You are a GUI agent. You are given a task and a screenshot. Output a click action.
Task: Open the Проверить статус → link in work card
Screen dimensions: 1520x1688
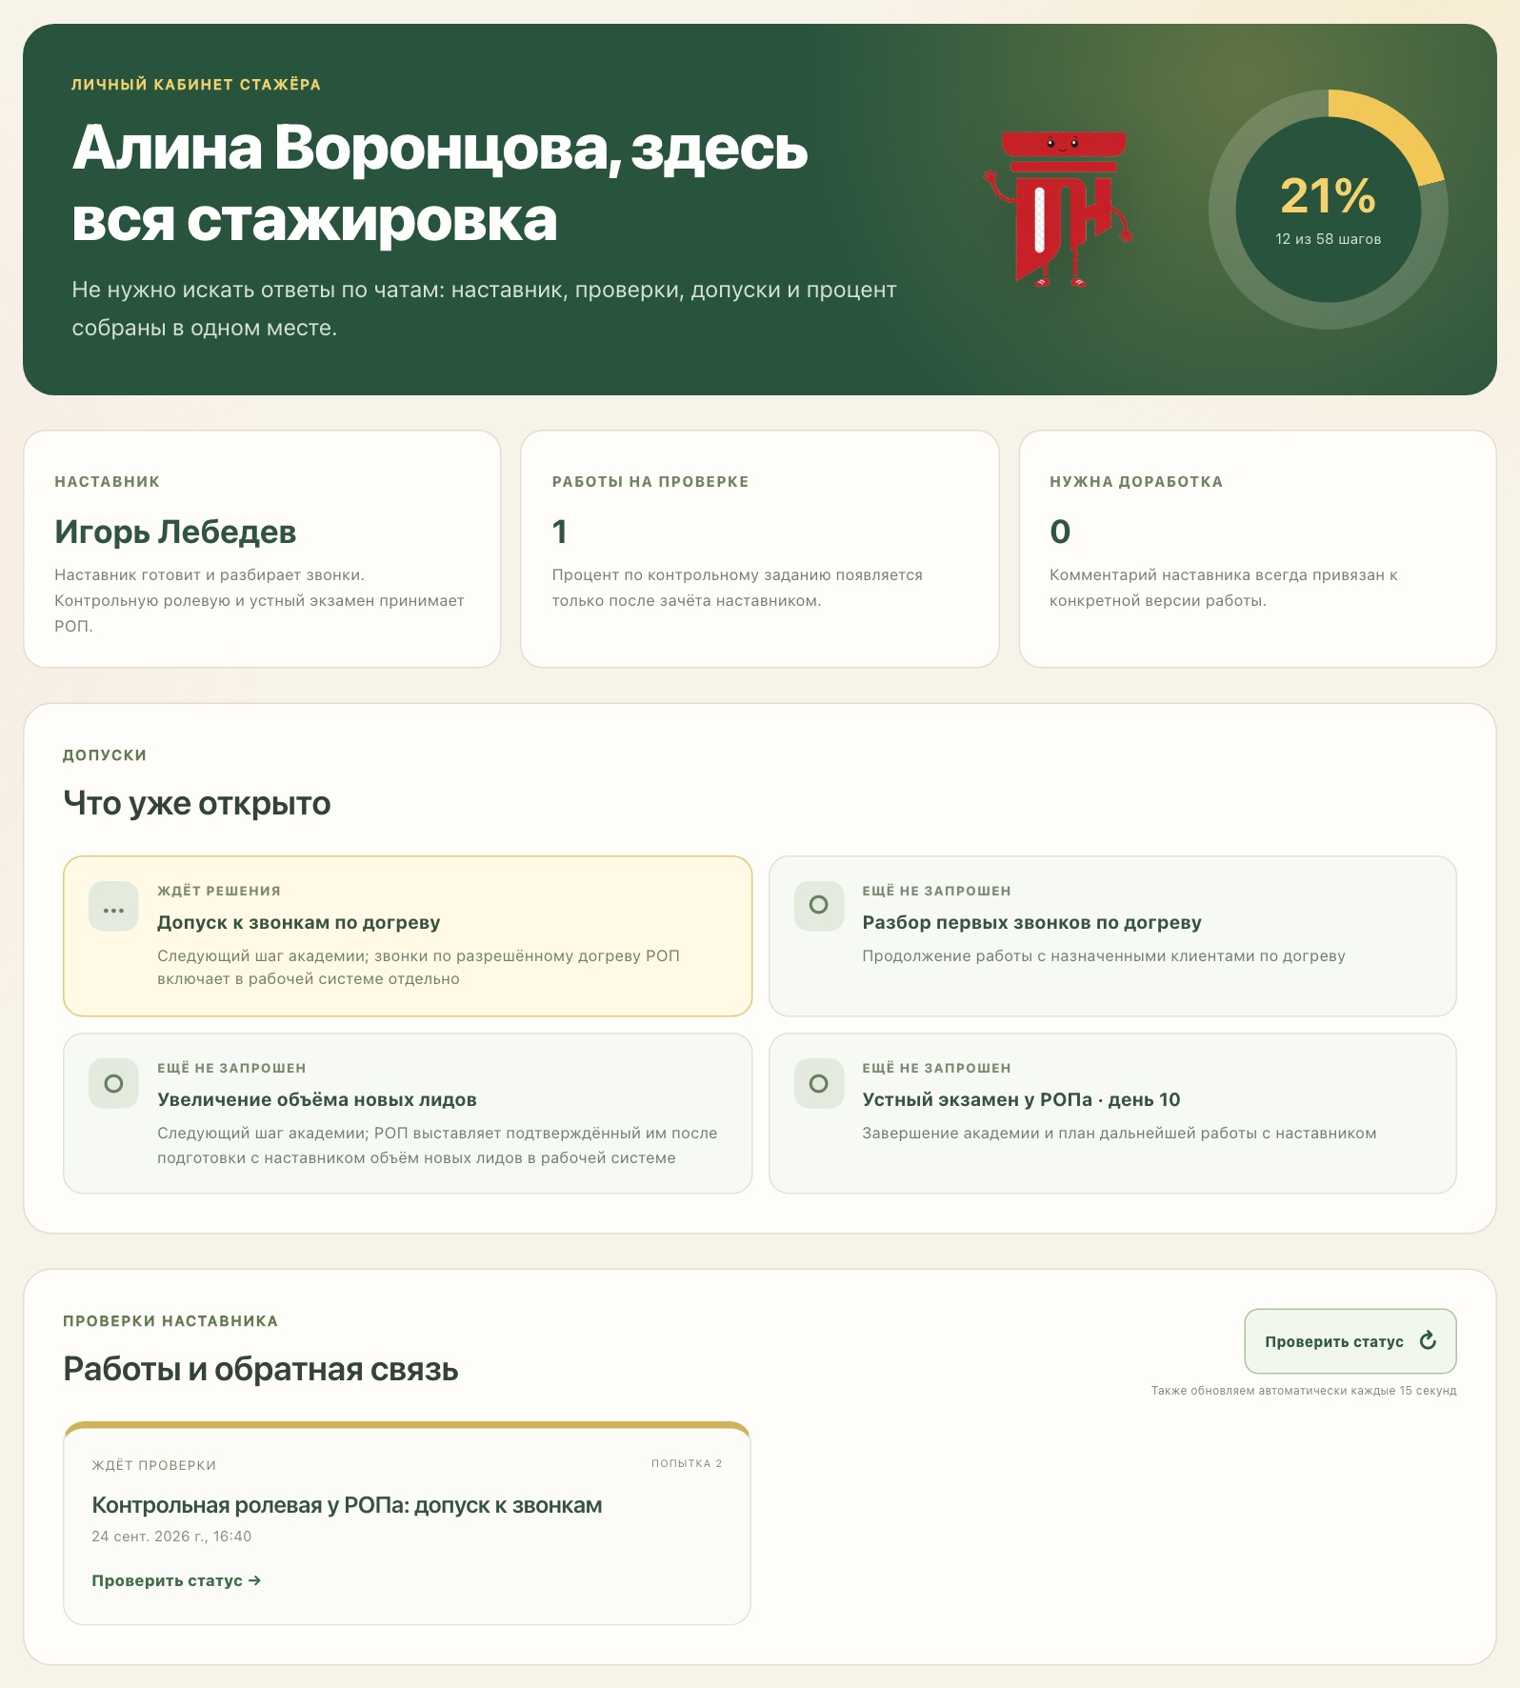176,1580
